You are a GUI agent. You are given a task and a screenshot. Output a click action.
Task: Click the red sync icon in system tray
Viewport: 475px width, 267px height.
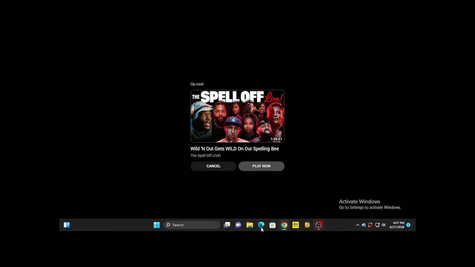[x=370, y=225]
